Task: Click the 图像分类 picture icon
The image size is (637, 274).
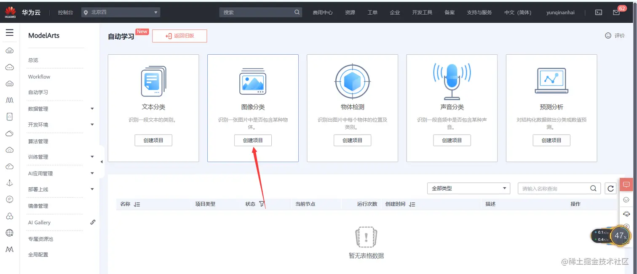Action: [x=253, y=81]
